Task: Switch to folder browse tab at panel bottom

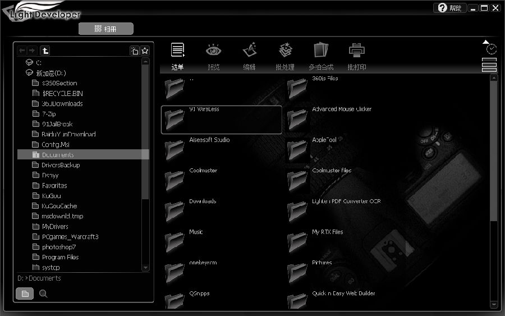Action: tap(25, 294)
